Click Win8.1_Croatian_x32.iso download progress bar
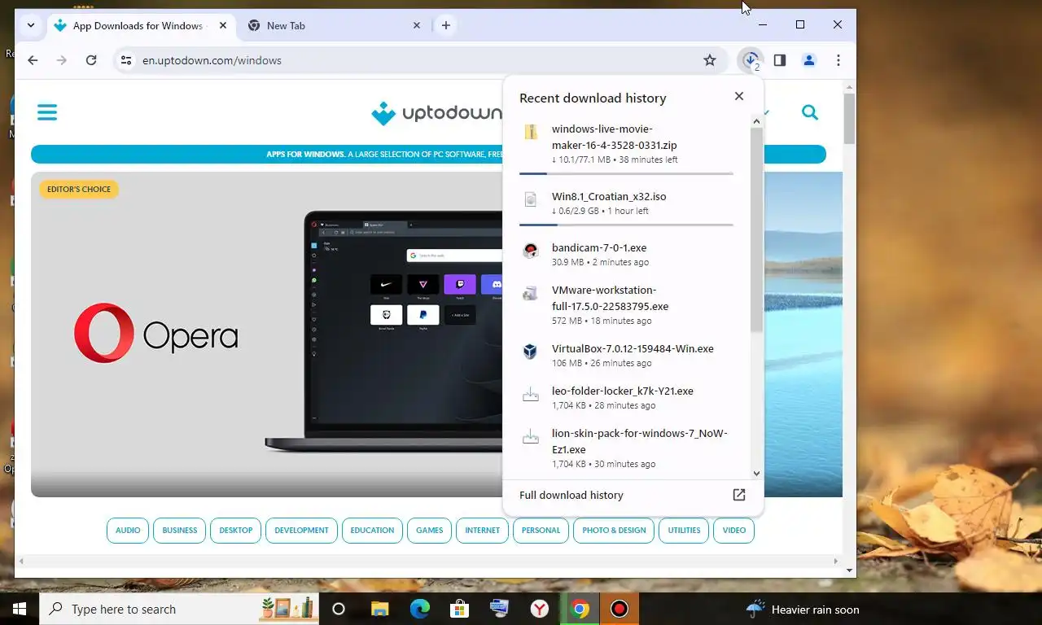The width and height of the screenshot is (1042, 625). point(626,225)
